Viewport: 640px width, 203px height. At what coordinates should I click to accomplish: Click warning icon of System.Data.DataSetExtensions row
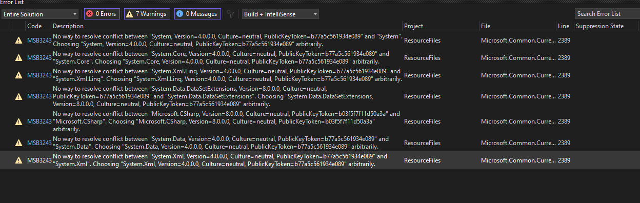[19, 96]
